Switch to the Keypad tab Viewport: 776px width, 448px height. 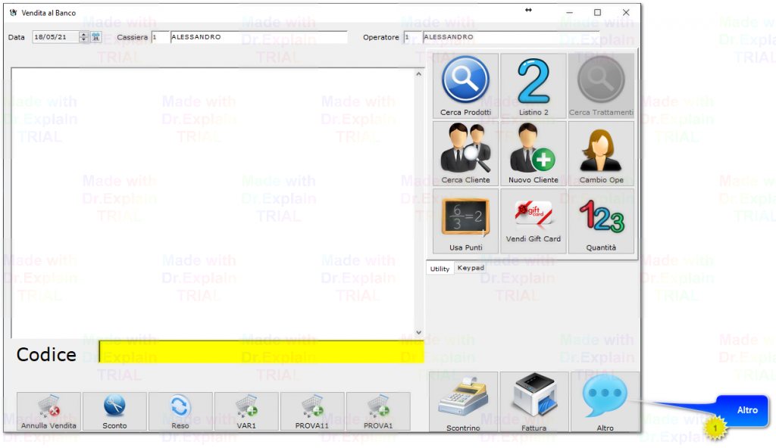tap(471, 268)
